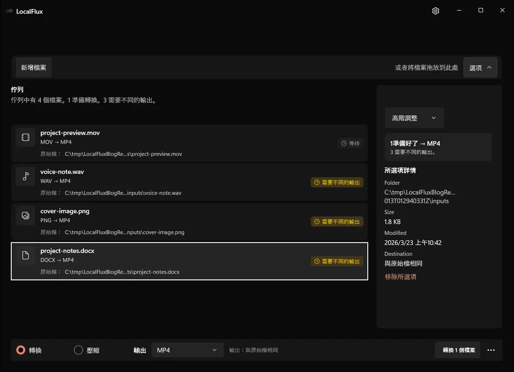Minimize the LocalFlux window

click(x=459, y=11)
